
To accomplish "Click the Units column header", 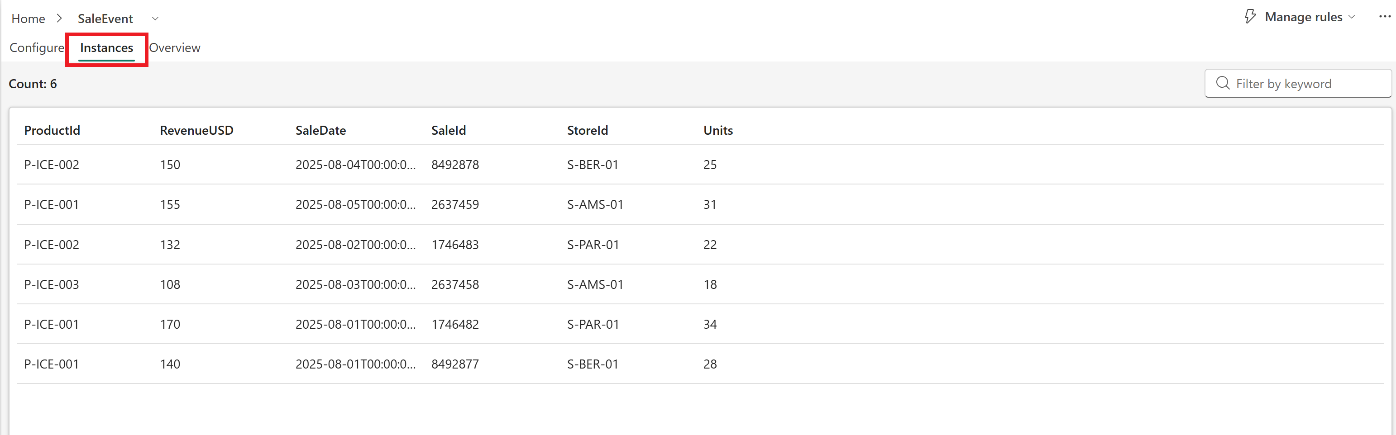I will tap(718, 130).
